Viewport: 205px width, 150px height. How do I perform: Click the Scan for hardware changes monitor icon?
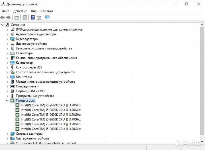(47, 17)
